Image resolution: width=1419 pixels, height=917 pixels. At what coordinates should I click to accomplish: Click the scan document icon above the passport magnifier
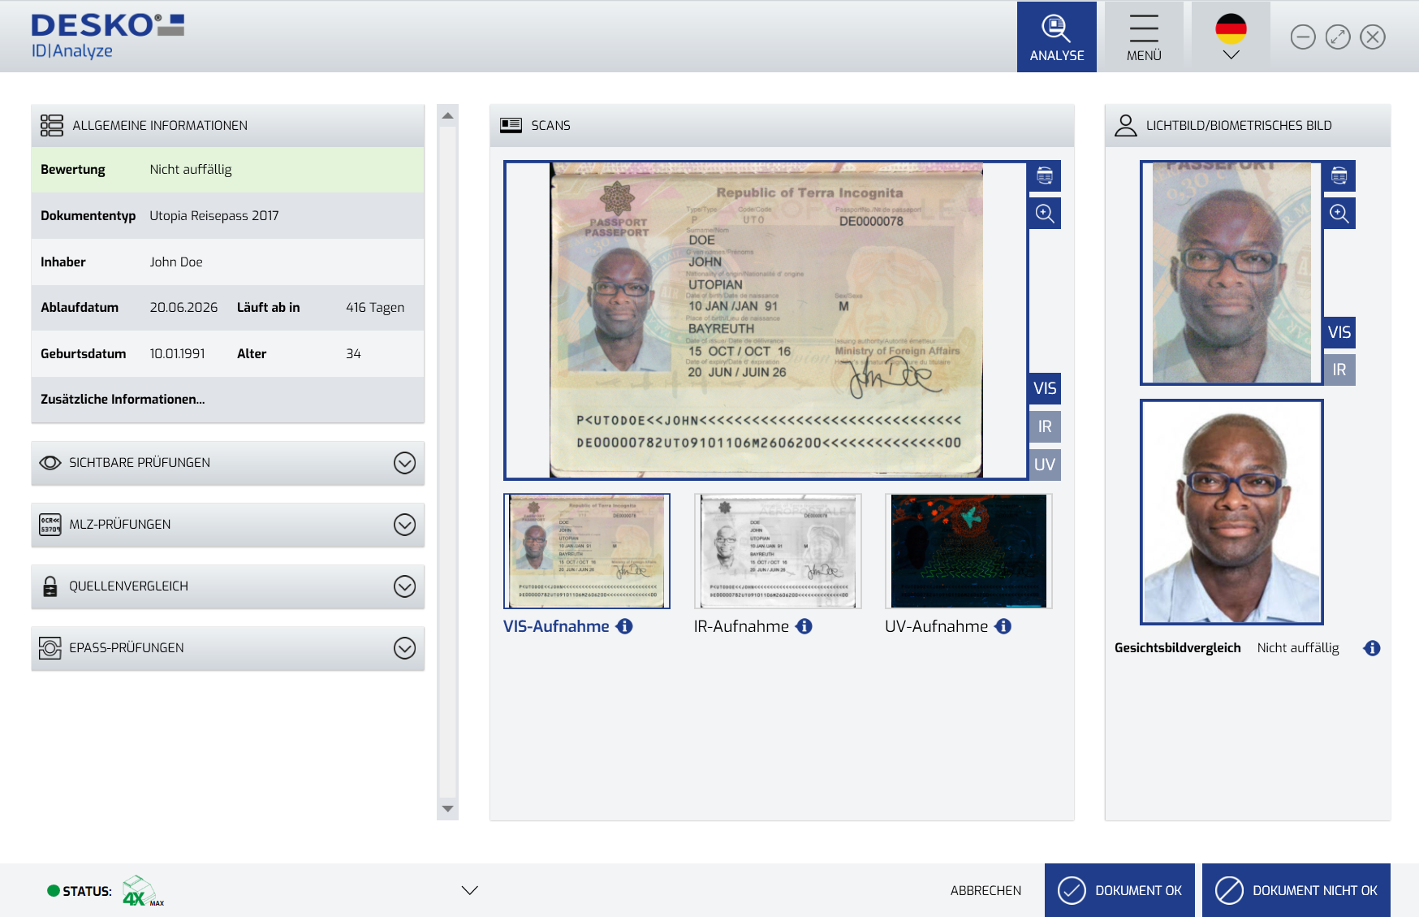coord(1045,176)
